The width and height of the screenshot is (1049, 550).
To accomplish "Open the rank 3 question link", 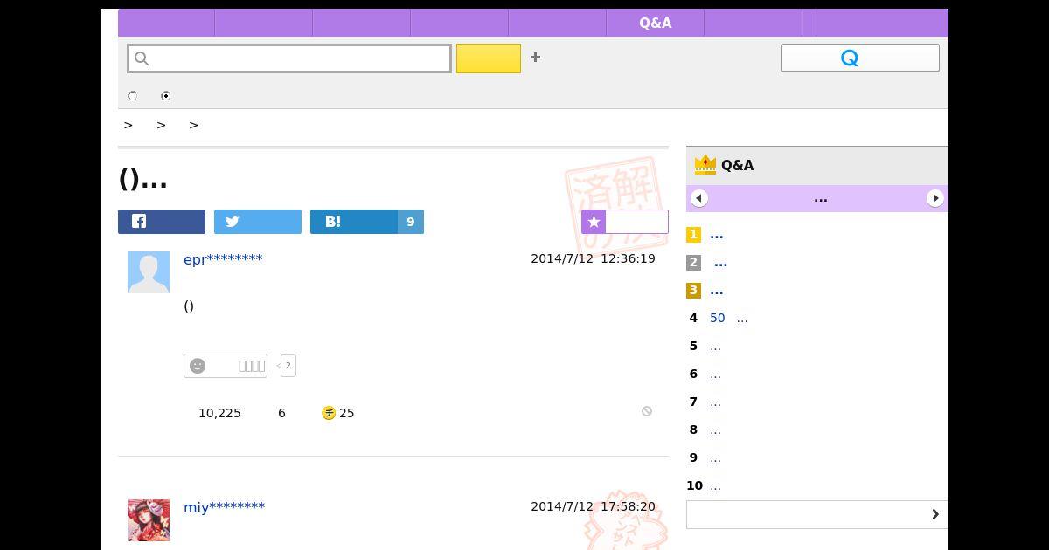I will coord(717,291).
